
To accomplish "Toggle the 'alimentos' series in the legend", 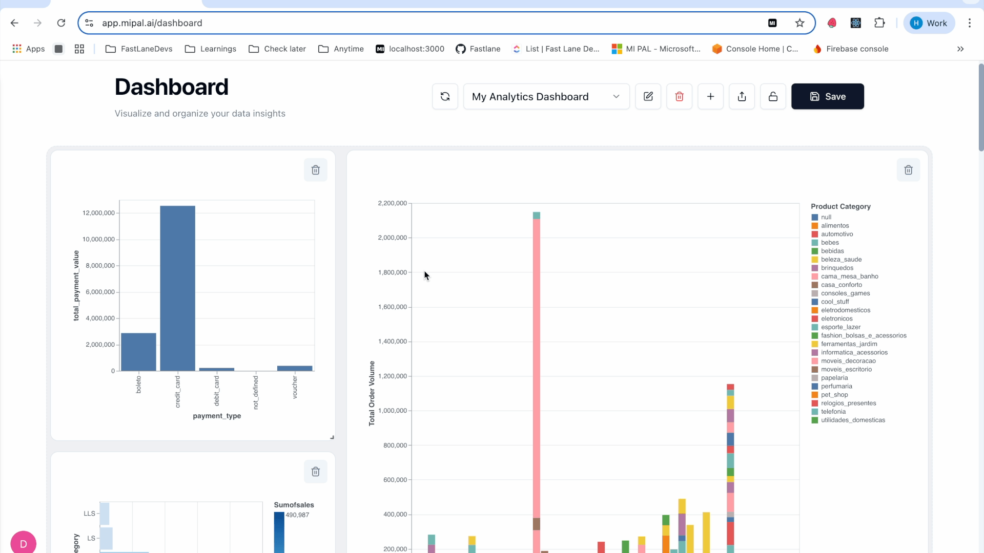I will tap(834, 225).
